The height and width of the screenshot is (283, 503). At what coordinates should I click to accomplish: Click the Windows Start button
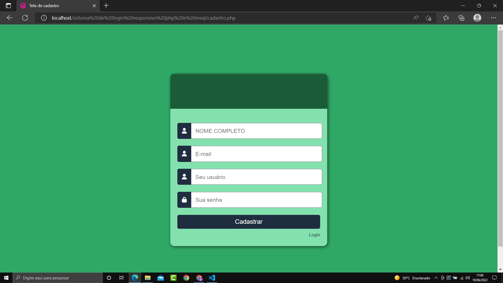[x=6, y=278]
